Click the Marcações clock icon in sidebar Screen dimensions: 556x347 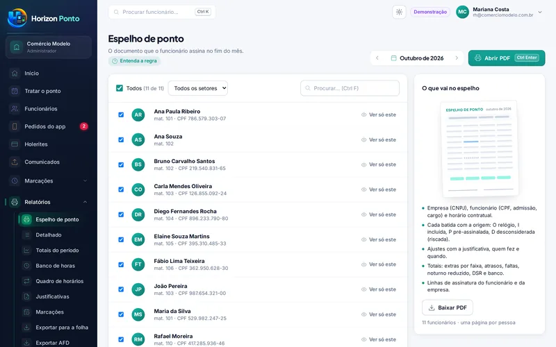pos(15,180)
